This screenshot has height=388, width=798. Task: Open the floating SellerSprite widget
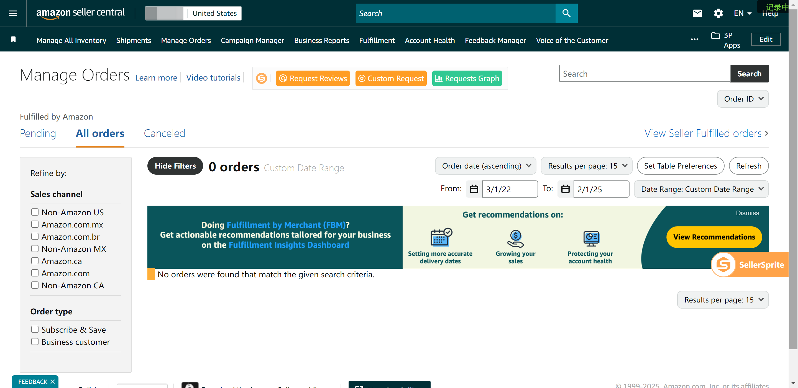point(749,265)
